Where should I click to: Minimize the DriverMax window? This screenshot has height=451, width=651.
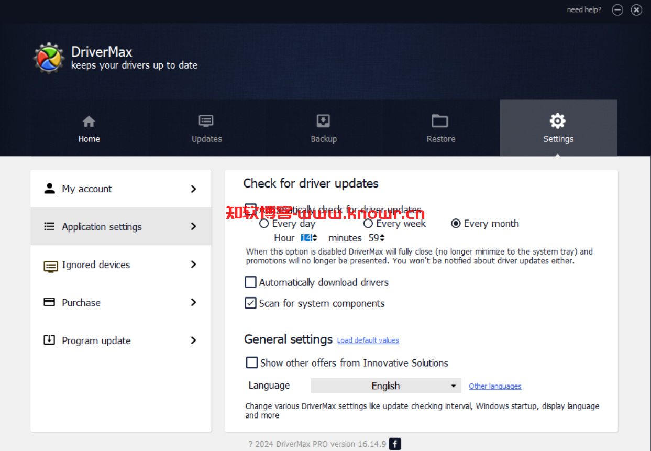(x=617, y=10)
